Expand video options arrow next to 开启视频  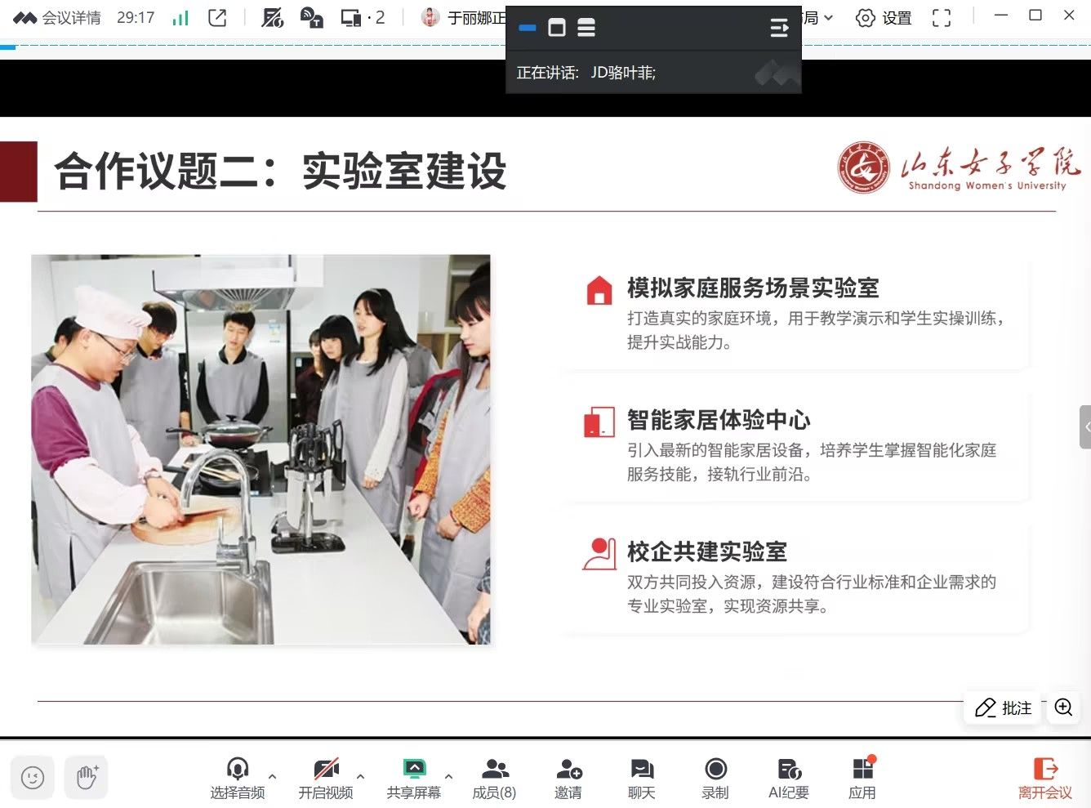(360, 776)
